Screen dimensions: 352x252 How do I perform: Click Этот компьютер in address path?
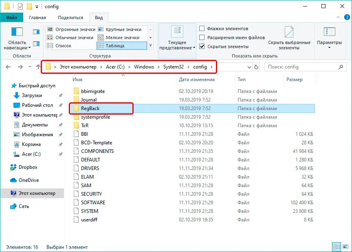tap(78, 67)
